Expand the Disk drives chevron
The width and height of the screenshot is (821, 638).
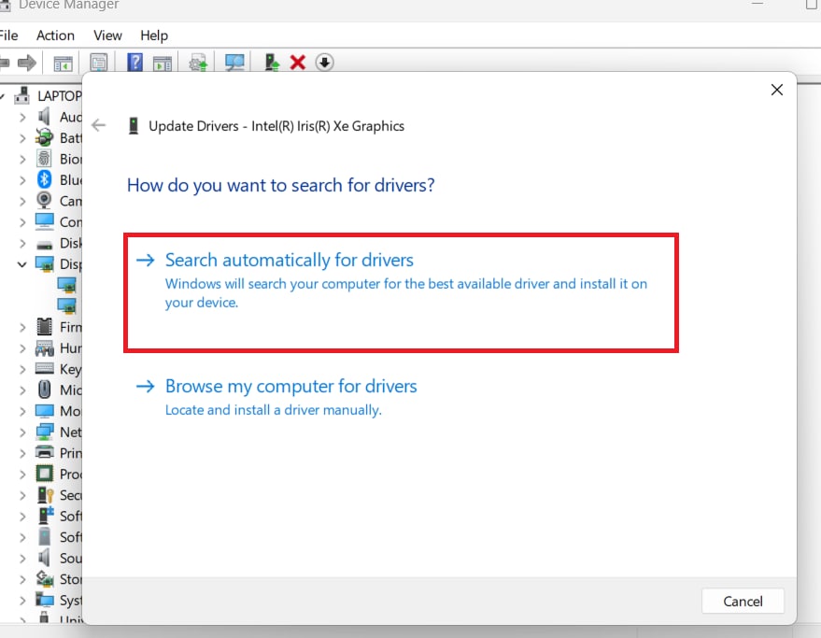pyautogui.click(x=22, y=244)
